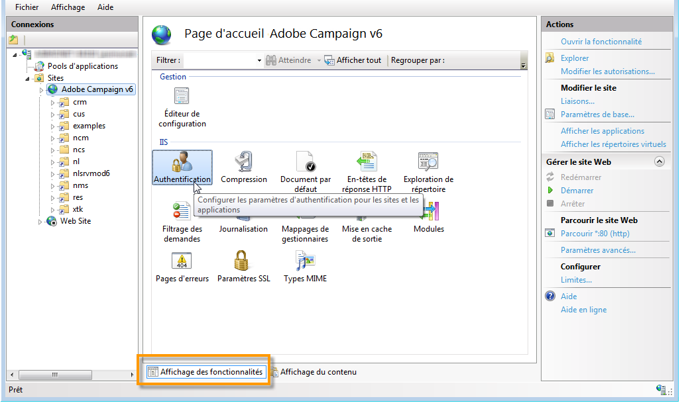Click Aide en ligne link

pos(583,310)
